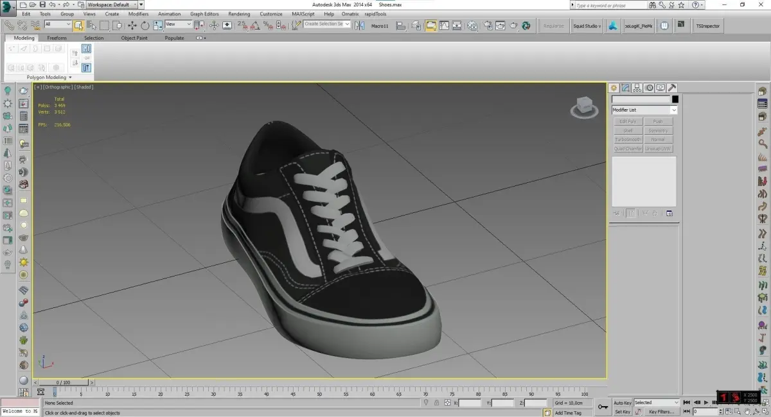This screenshot has width=771, height=417.
Task: Open the selection filter 'All' dropdown
Action: pyautogui.click(x=58, y=24)
